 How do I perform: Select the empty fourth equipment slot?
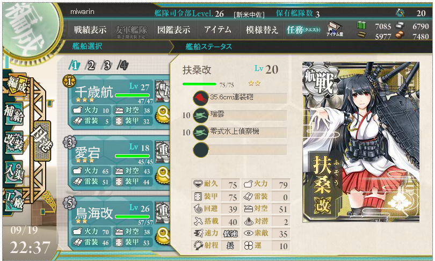[x=240, y=150]
